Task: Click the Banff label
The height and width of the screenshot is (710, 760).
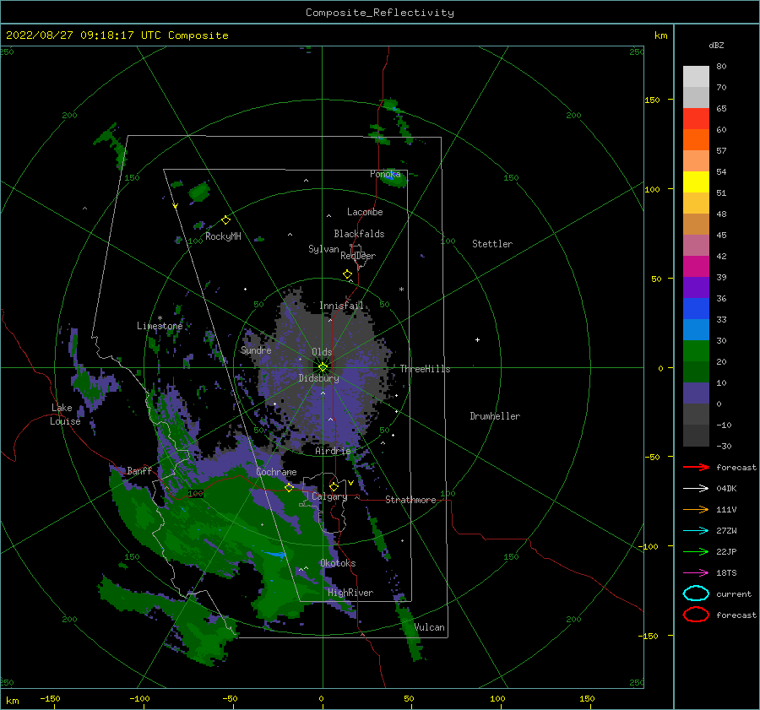Action: tap(139, 470)
